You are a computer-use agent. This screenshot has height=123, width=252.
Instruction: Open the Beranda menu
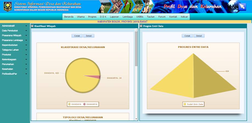click(69, 17)
